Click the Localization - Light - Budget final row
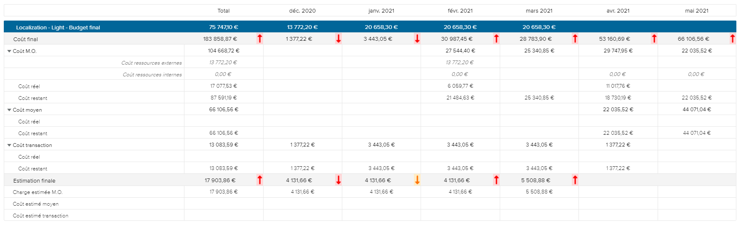This screenshot has height=225, width=741. pos(58,27)
